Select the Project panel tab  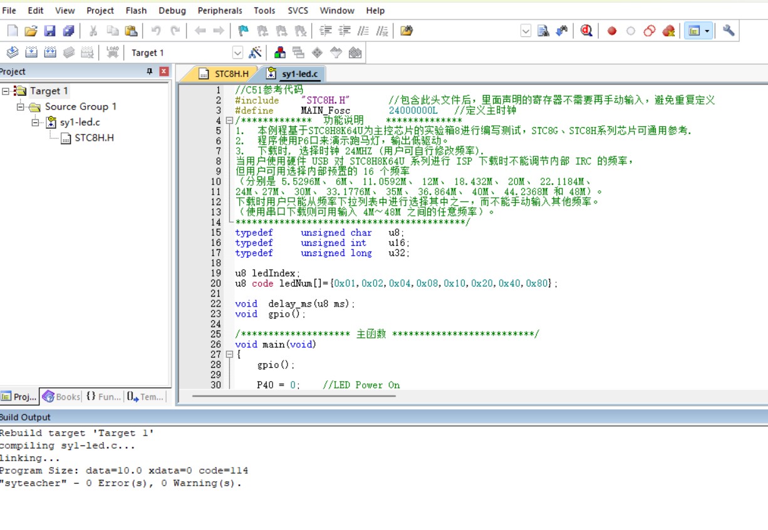point(19,397)
